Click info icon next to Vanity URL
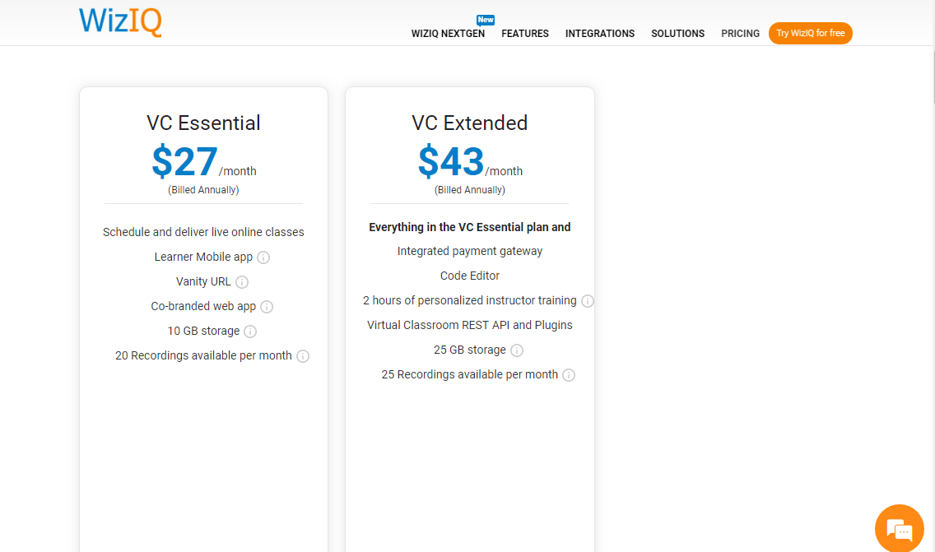This screenshot has width=935, height=552. click(242, 282)
